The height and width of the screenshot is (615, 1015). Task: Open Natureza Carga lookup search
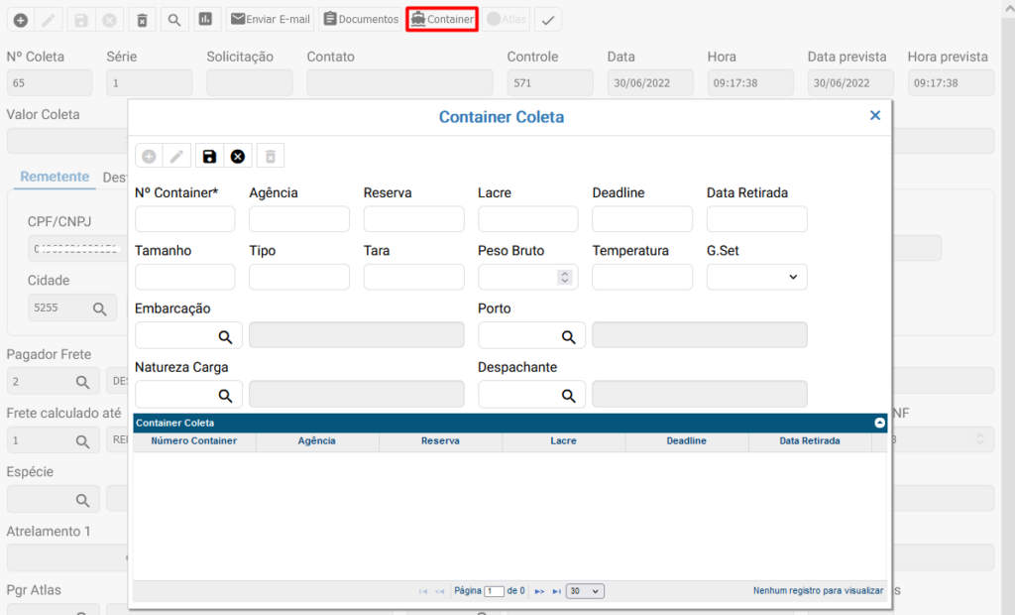pos(225,395)
